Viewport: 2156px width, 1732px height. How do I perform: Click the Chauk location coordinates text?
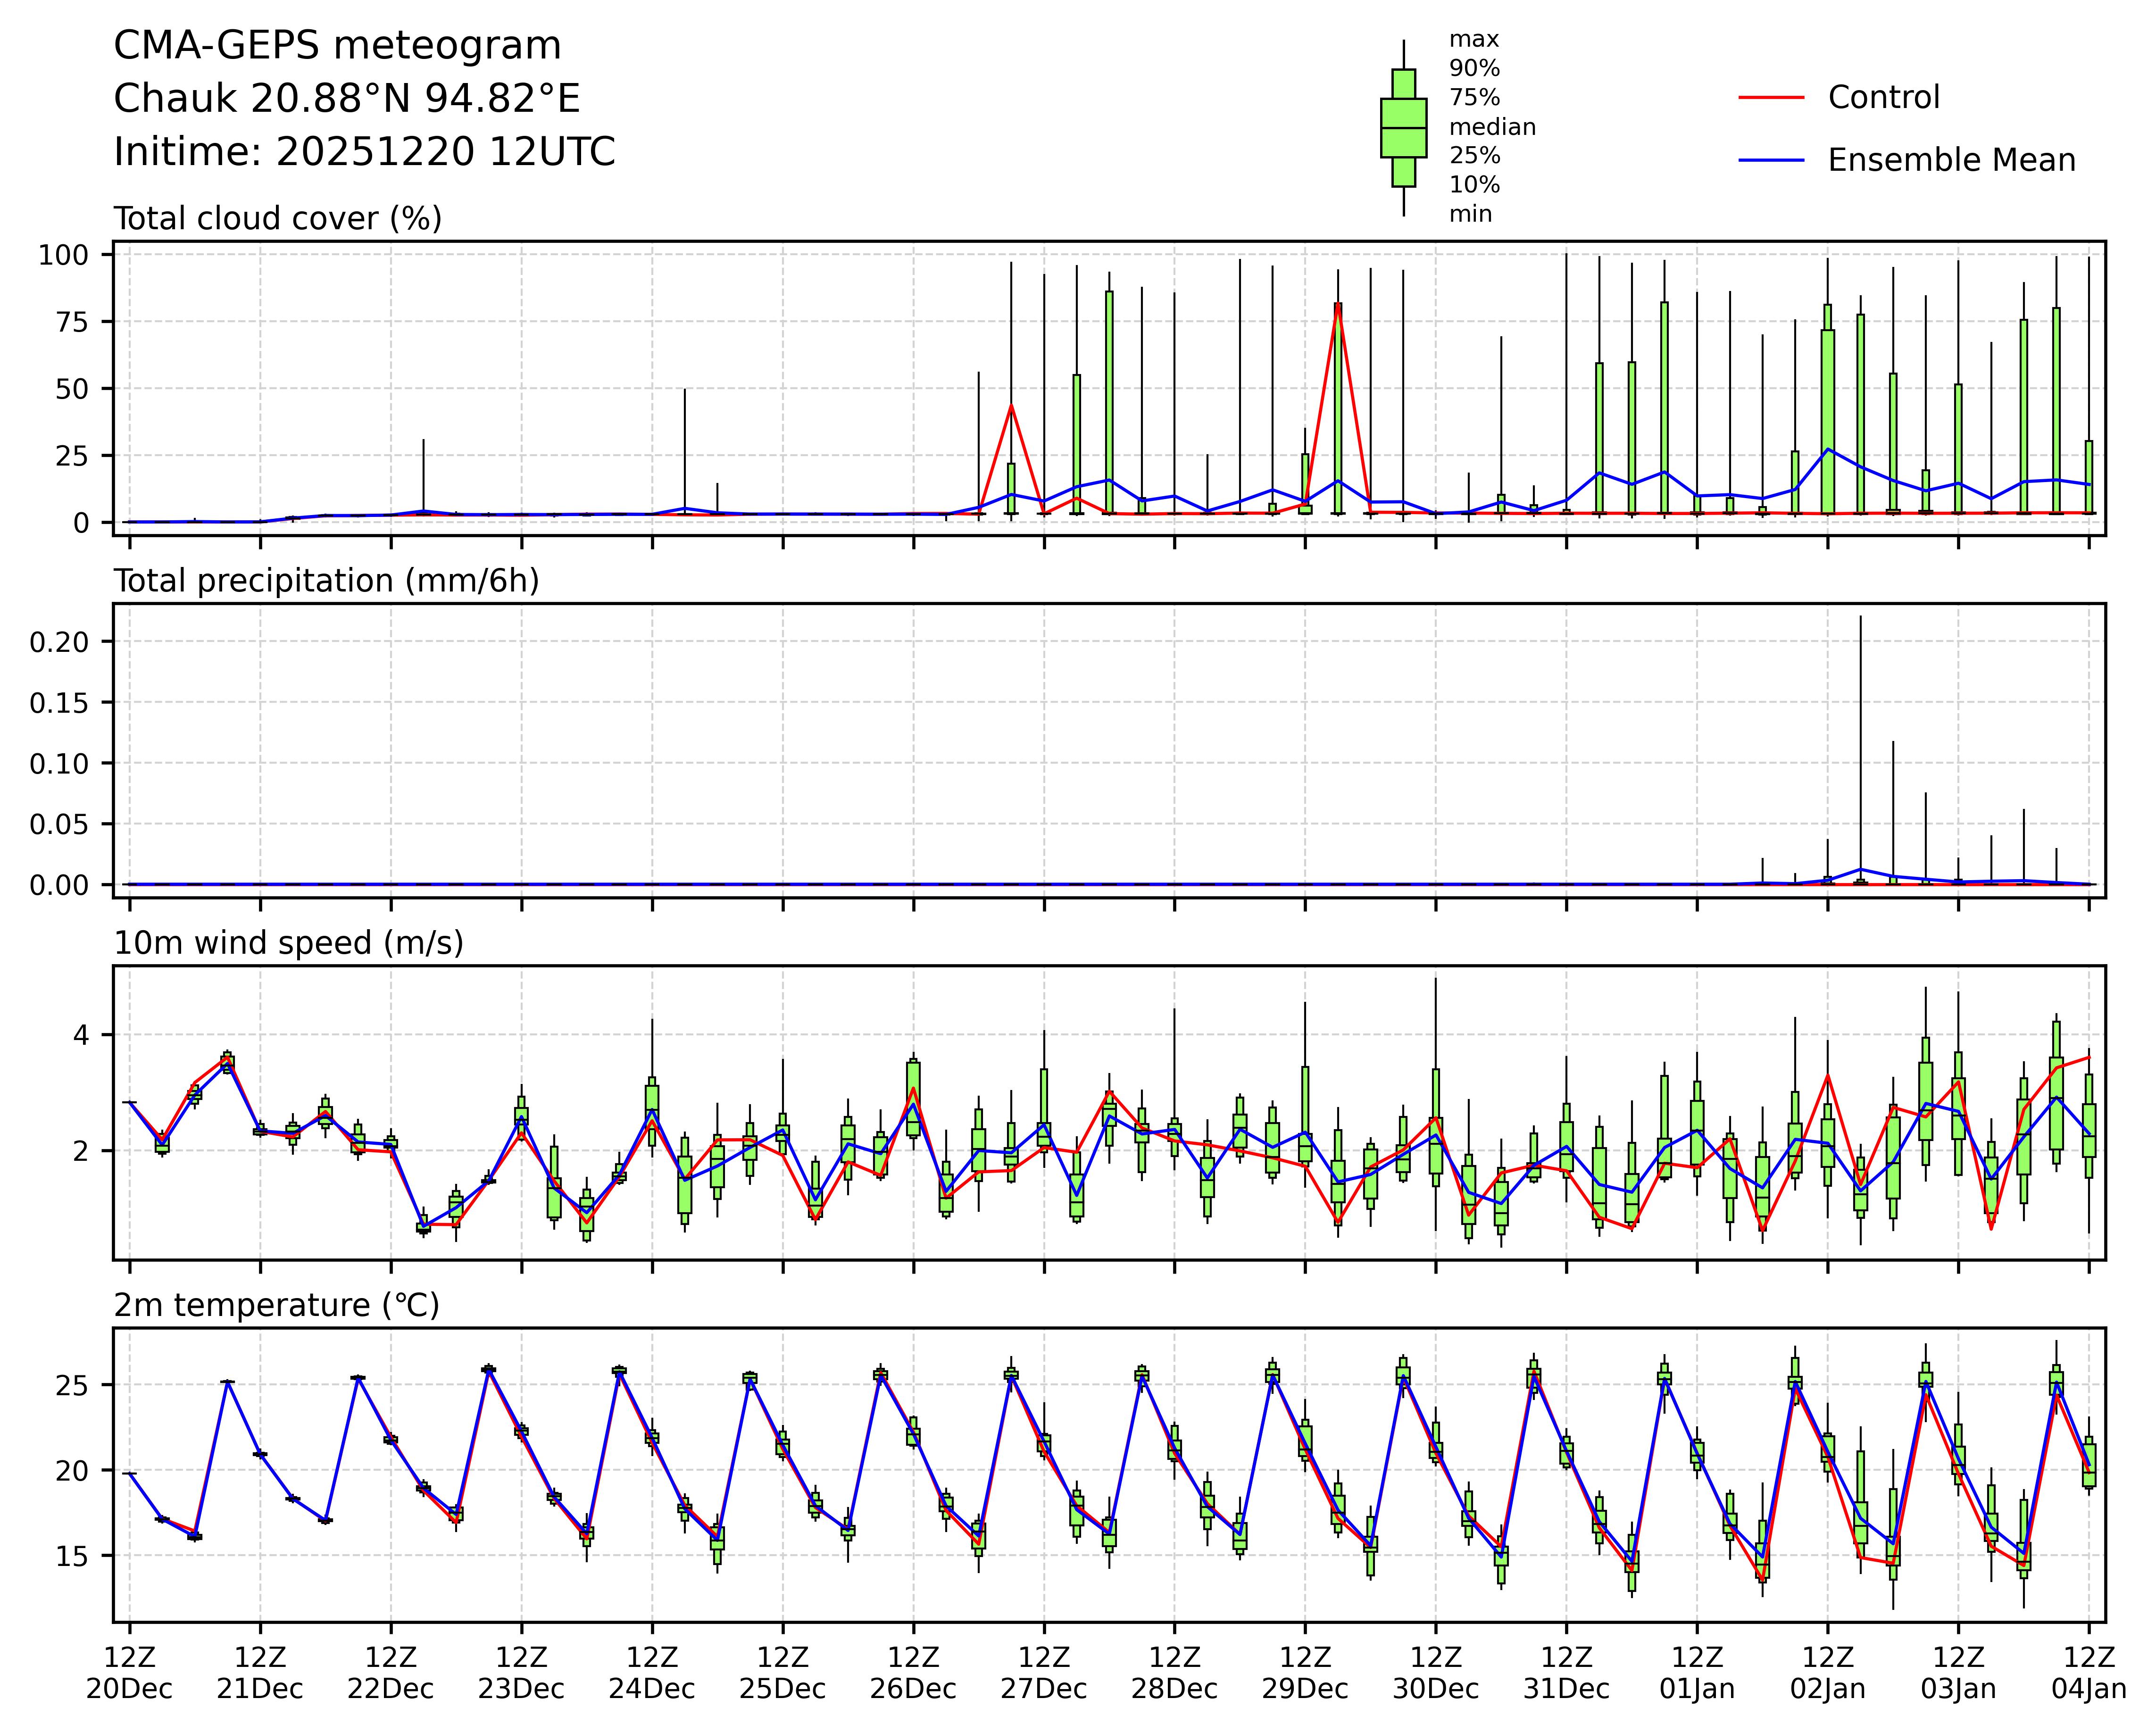pos(346,99)
